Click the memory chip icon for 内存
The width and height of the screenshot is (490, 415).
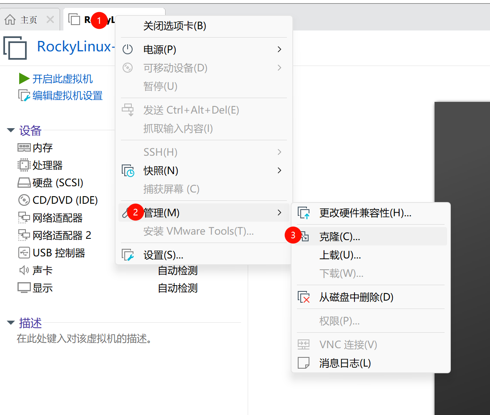click(24, 148)
